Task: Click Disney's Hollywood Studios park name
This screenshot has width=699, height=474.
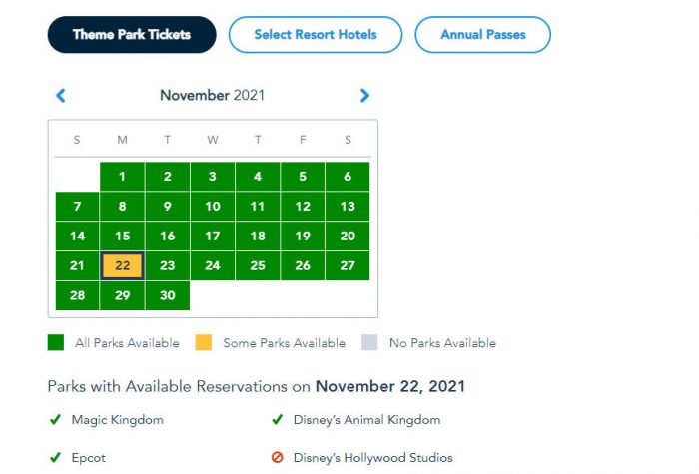Action: pos(372,458)
